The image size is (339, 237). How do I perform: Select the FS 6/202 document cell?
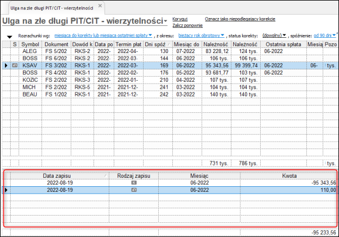pos(56,59)
